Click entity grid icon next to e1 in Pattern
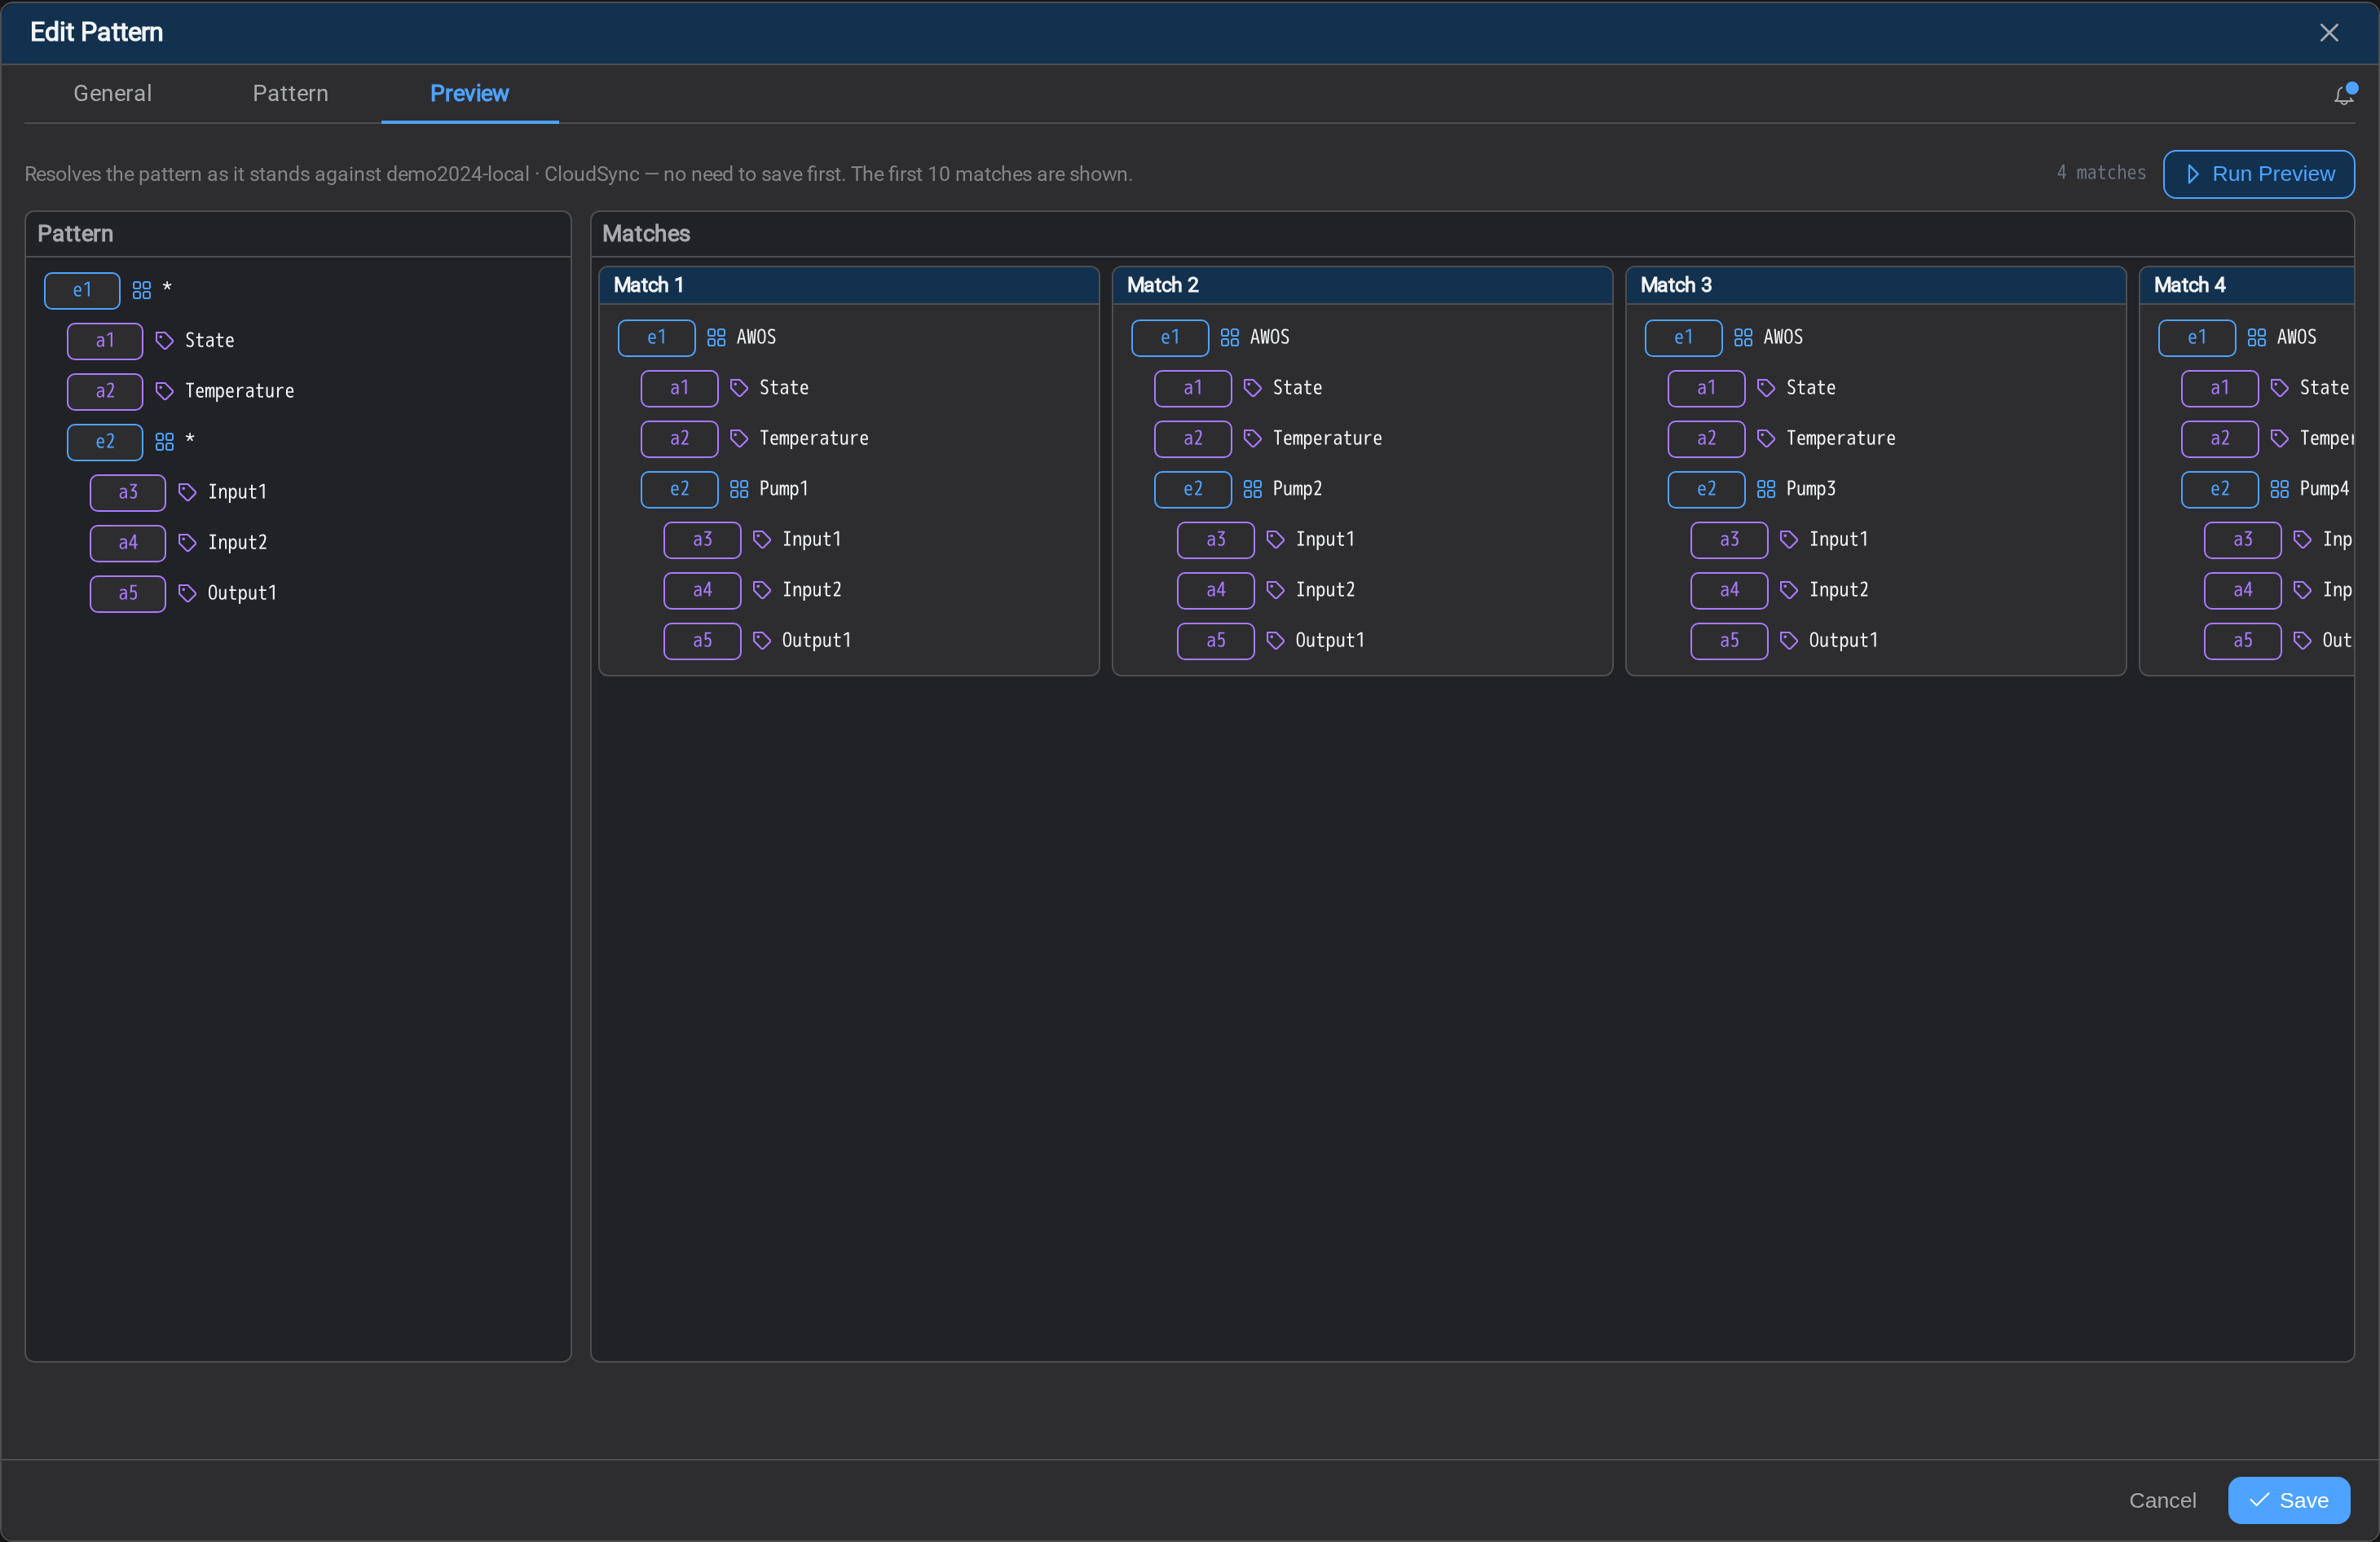Viewport: 2380px width, 1542px height. (x=142, y=290)
